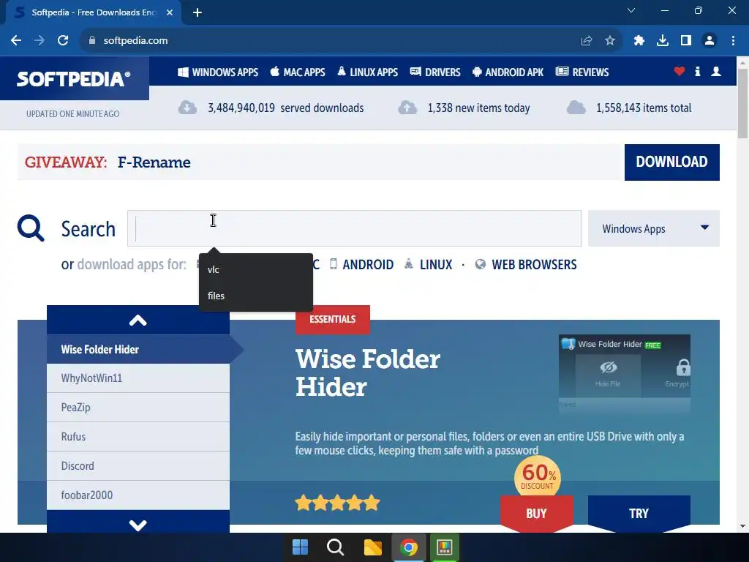The image size is (749, 562).
Task: Open Drivers menu item
Action: (x=435, y=72)
